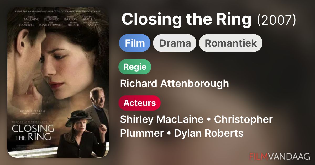Open the Closing the Ring poster thumbnail
This screenshot has height=165, width=315.
[x=58, y=82]
